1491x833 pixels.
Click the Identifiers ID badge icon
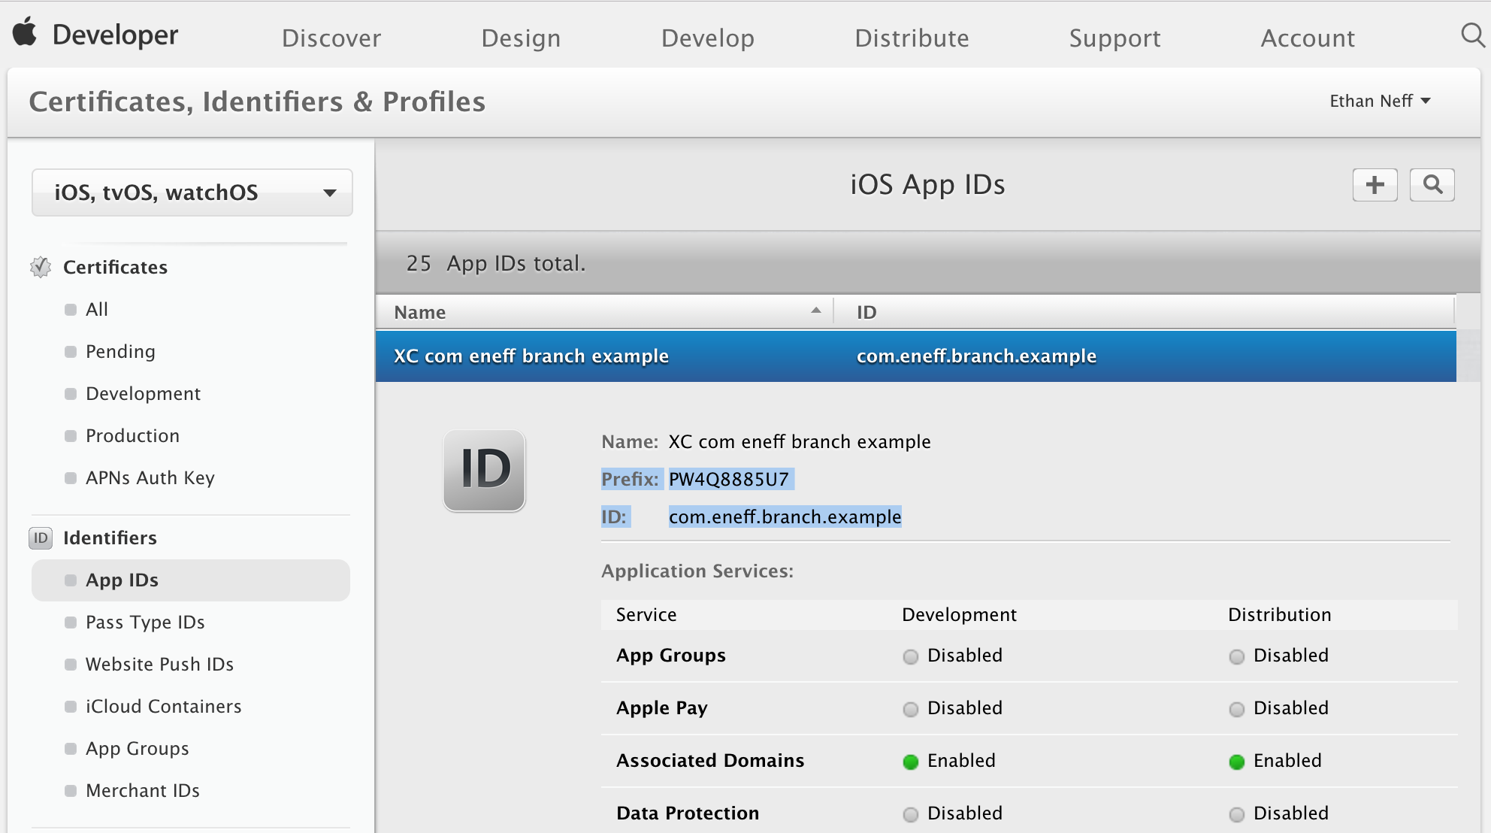(x=41, y=538)
